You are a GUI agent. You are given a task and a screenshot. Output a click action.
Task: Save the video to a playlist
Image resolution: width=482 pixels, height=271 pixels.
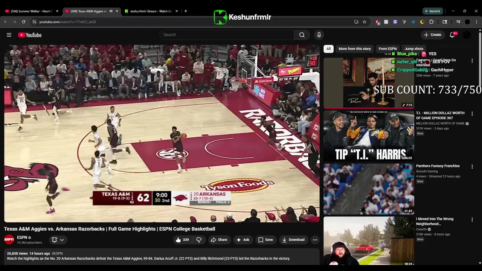point(265,240)
